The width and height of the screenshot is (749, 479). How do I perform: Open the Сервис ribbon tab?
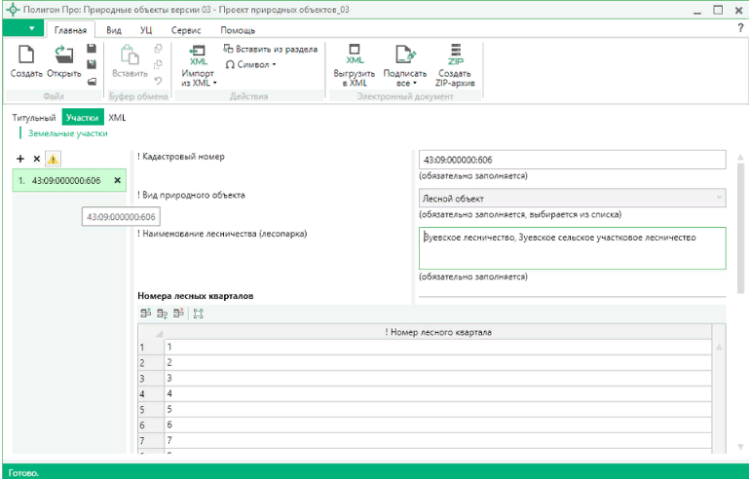186,30
